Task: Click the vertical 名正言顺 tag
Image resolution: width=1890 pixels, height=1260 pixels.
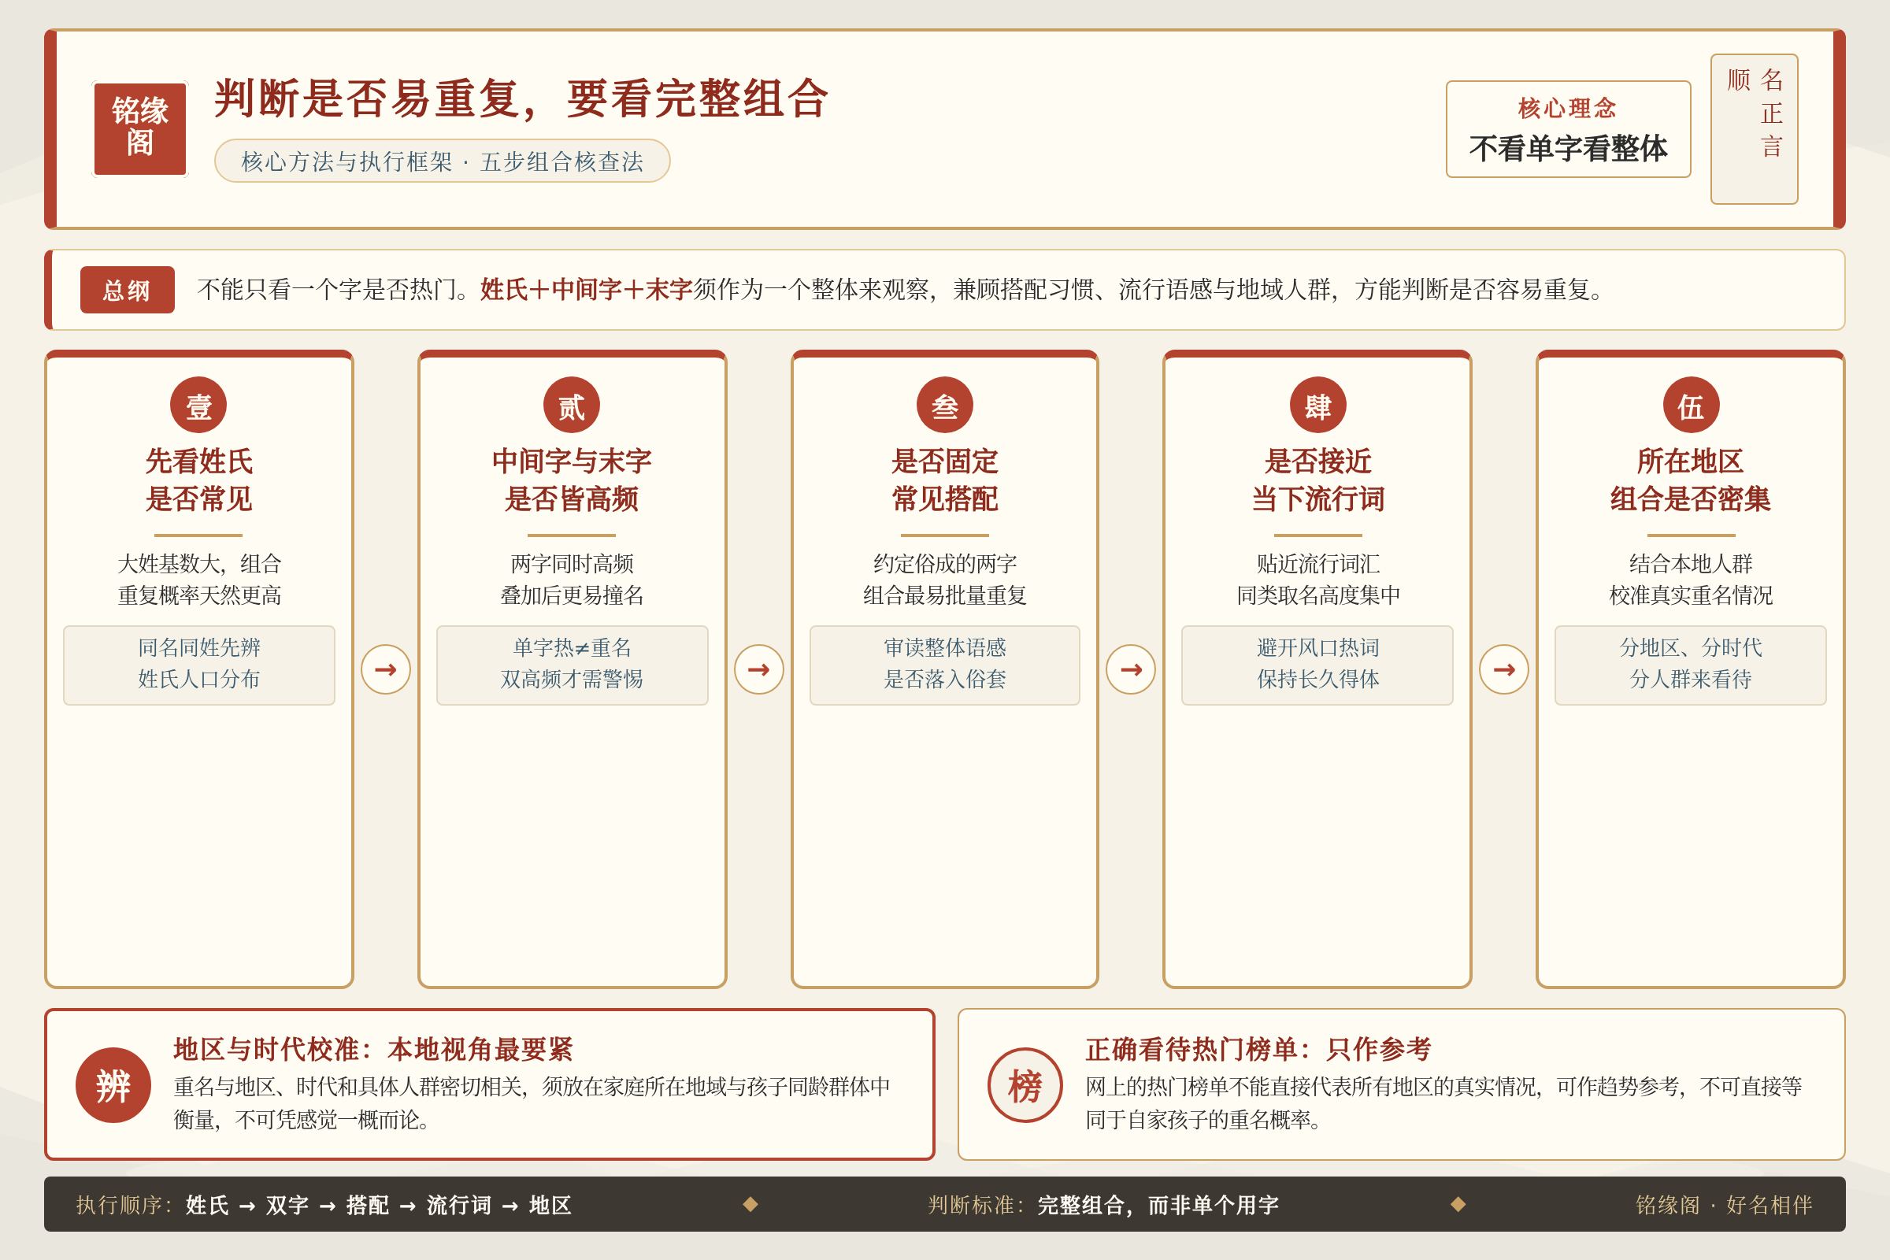Action: pyautogui.click(x=1755, y=128)
